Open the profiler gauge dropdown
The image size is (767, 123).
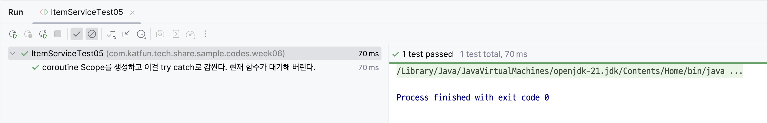tap(190, 34)
